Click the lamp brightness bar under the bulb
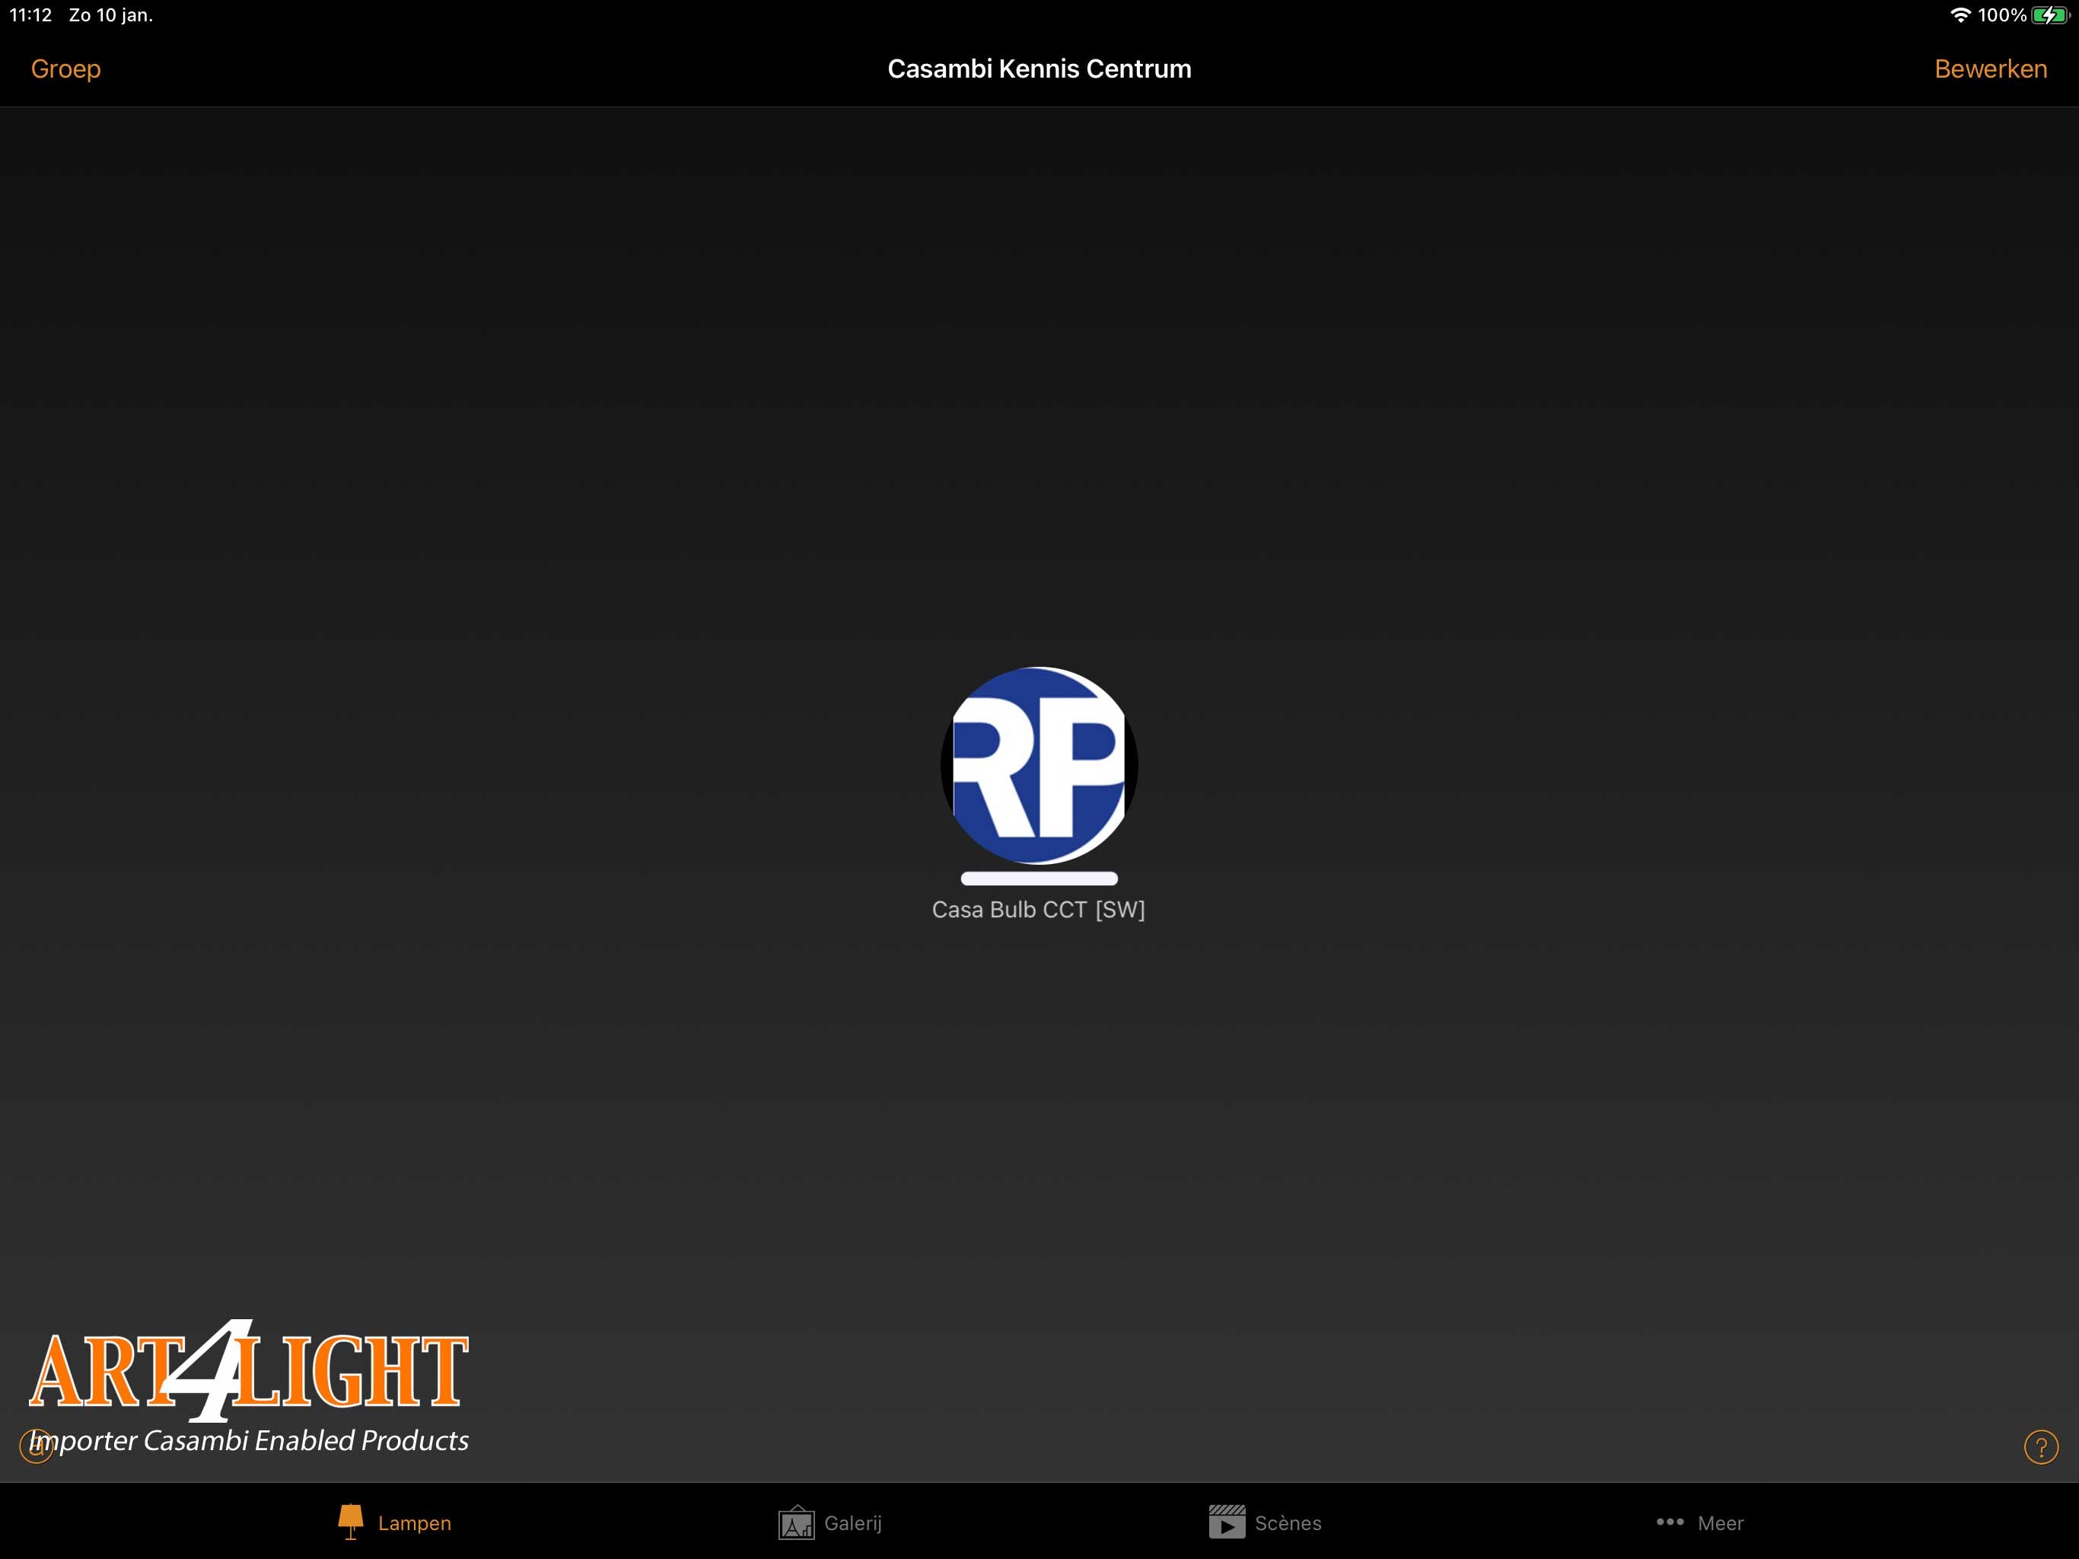 [1039, 878]
